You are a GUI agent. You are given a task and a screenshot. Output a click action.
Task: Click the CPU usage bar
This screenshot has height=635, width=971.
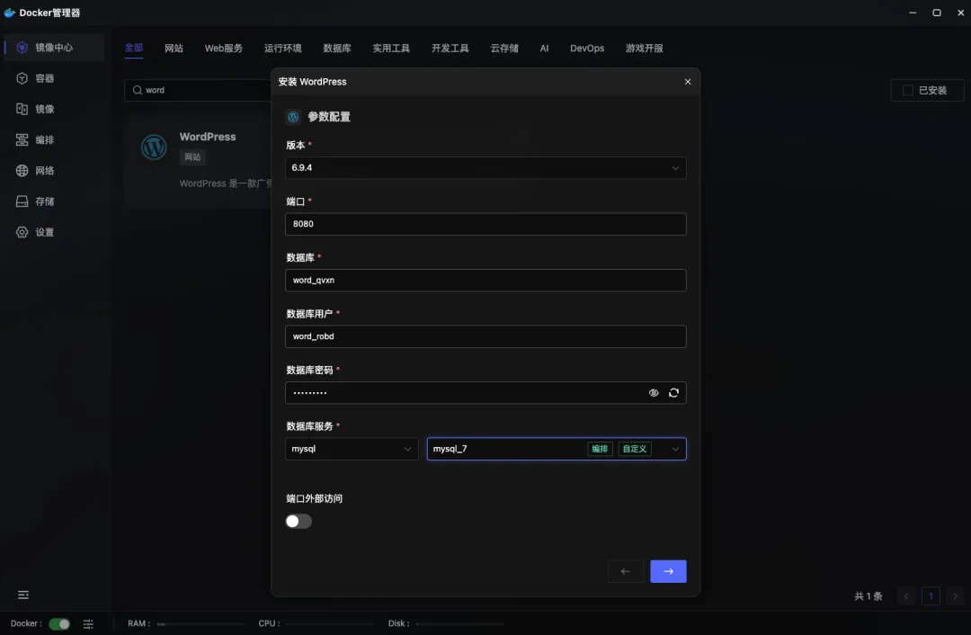click(x=330, y=624)
